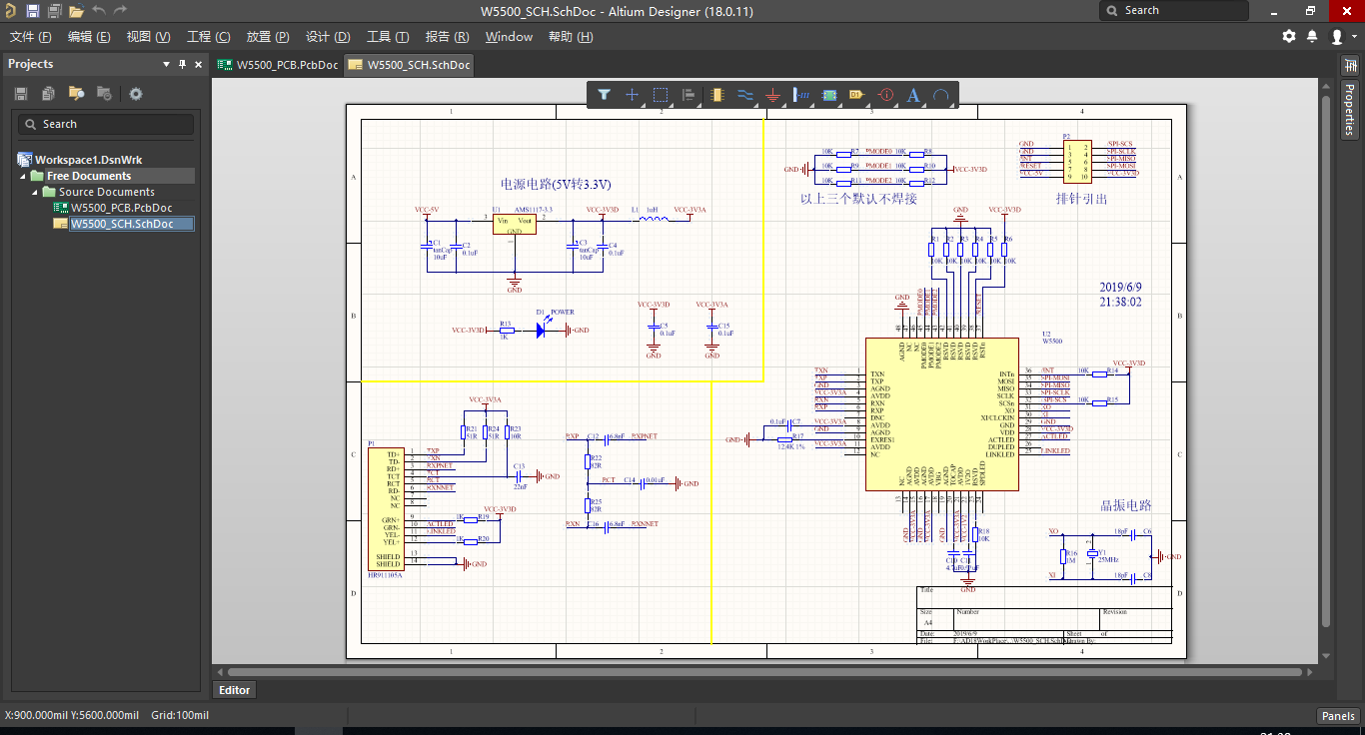Viewport: 1365px width, 735px height.
Task: Click the Projects panel save icon
Action: [x=21, y=94]
